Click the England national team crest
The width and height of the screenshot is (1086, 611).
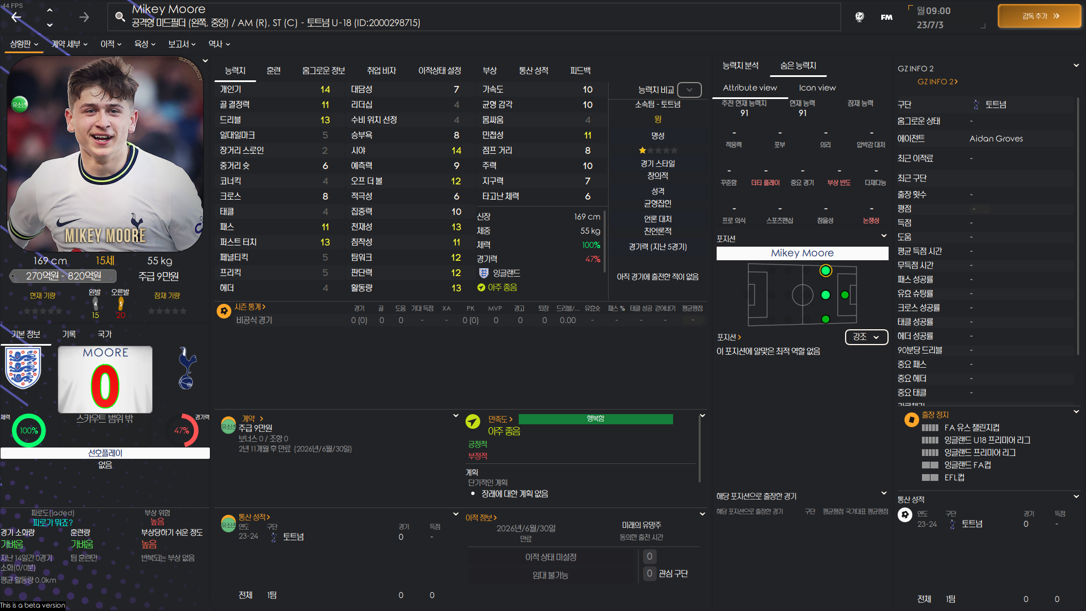pyautogui.click(x=23, y=368)
